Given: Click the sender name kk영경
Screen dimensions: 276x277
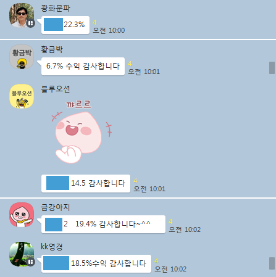Looking at the screenshot, I should pyautogui.click(x=52, y=247).
